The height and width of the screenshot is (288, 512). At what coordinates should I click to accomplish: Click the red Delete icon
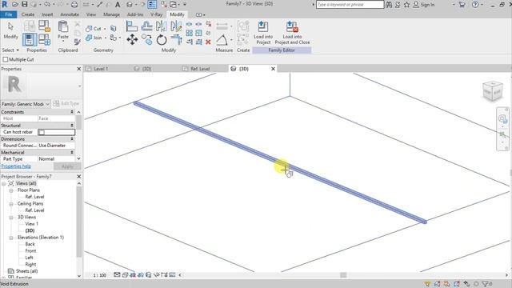208,42
